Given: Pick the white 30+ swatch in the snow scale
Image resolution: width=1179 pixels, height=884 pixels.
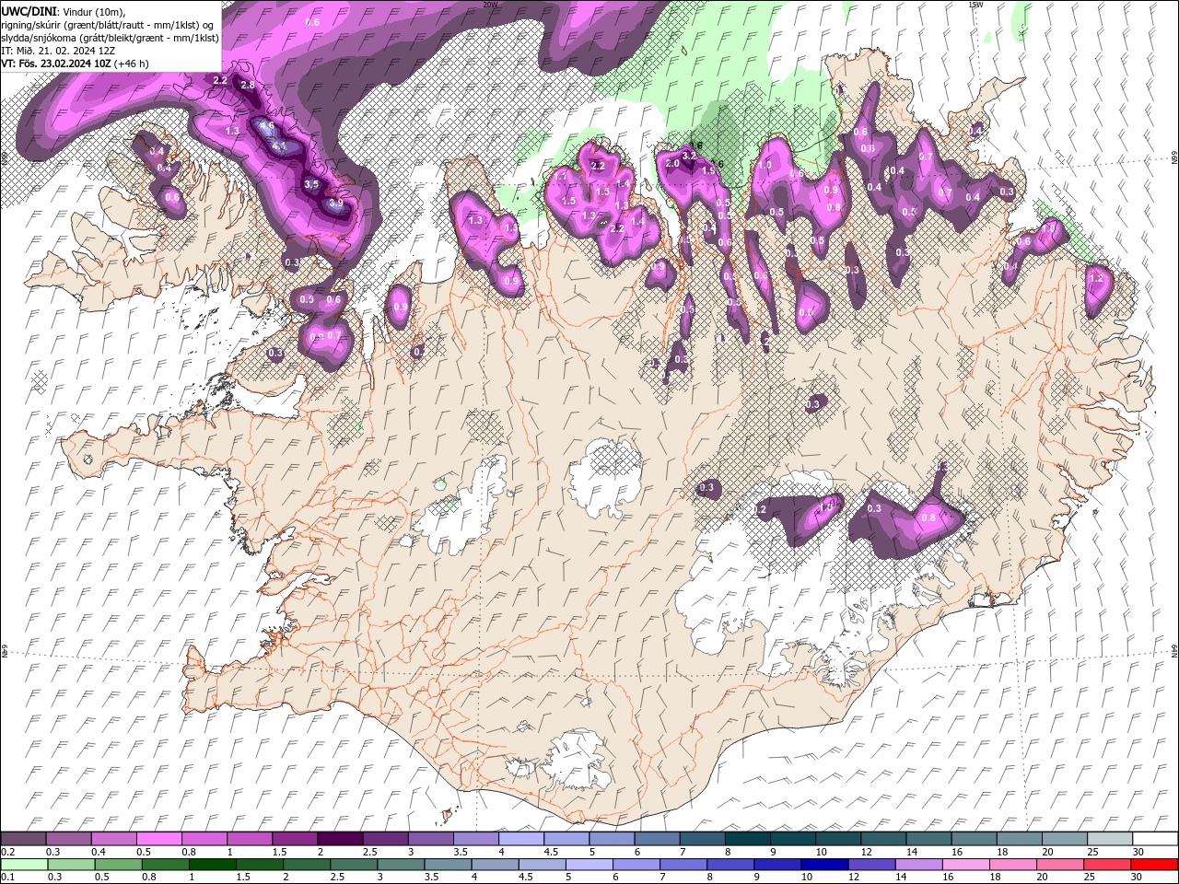Looking at the screenshot, I should pyautogui.click(x=1154, y=839).
